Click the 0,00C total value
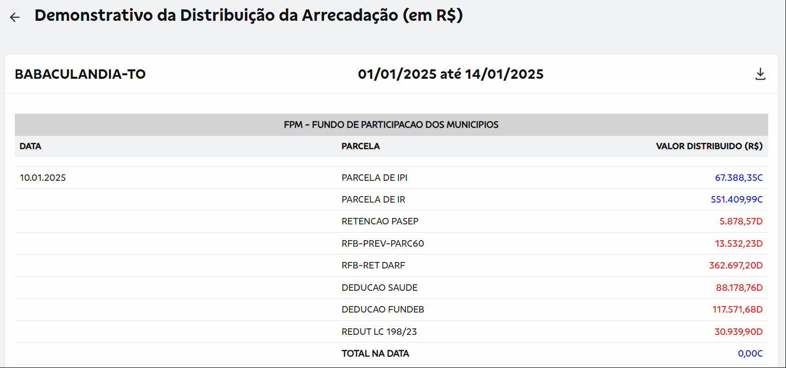Image resolution: width=786 pixels, height=368 pixels. [750, 354]
